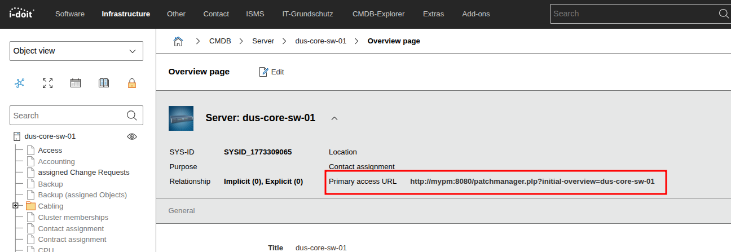Open the home icon in breadcrumb
This screenshot has height=252, width=731.
pyautogui.click(x=178, y=41)
